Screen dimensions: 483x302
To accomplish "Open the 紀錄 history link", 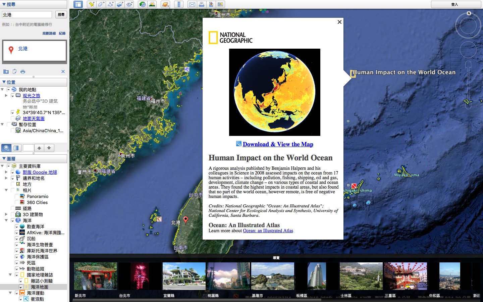I will tap(62, 33).
